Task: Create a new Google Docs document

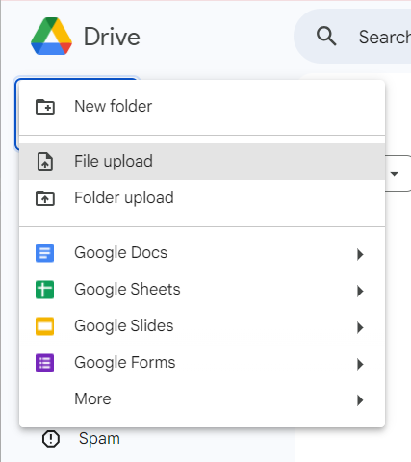Action: (202, 253)
